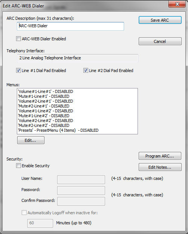Pick 'Mute#1-Line#2' from Menus

point(77,116)
